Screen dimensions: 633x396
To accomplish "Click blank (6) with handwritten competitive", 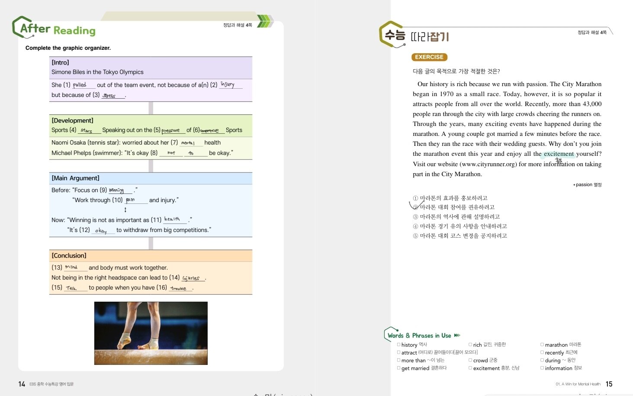I will point(212,130).
